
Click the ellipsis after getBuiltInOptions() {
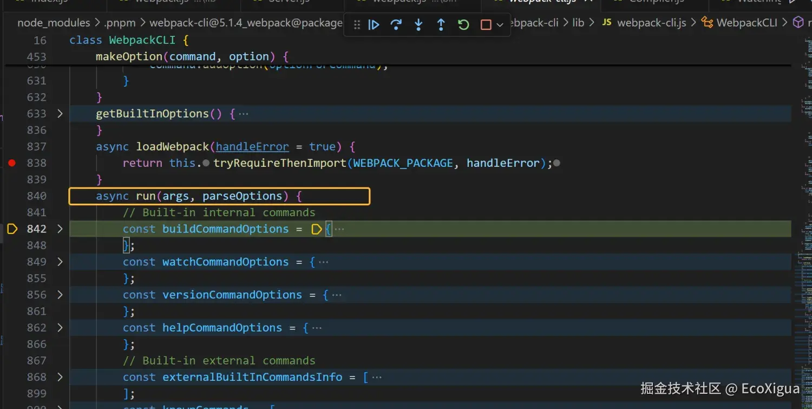pyautogui.click(x=244, y=114)
